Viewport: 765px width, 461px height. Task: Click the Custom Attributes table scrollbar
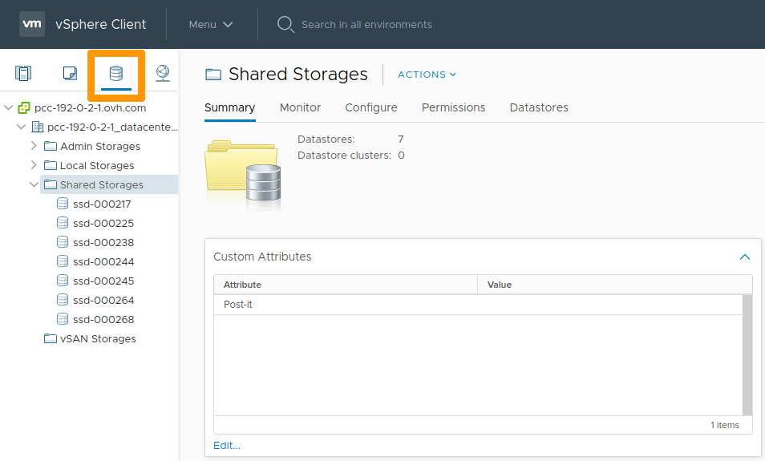pyautogui.click(x=747, y=354)
